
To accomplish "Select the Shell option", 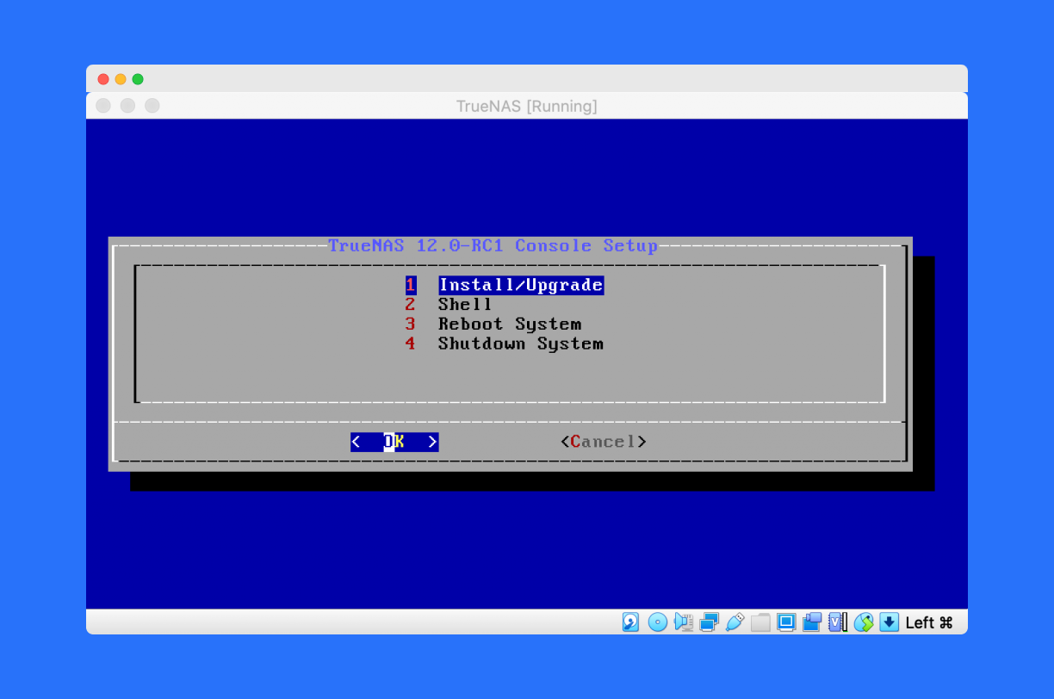I will point(465,305).
